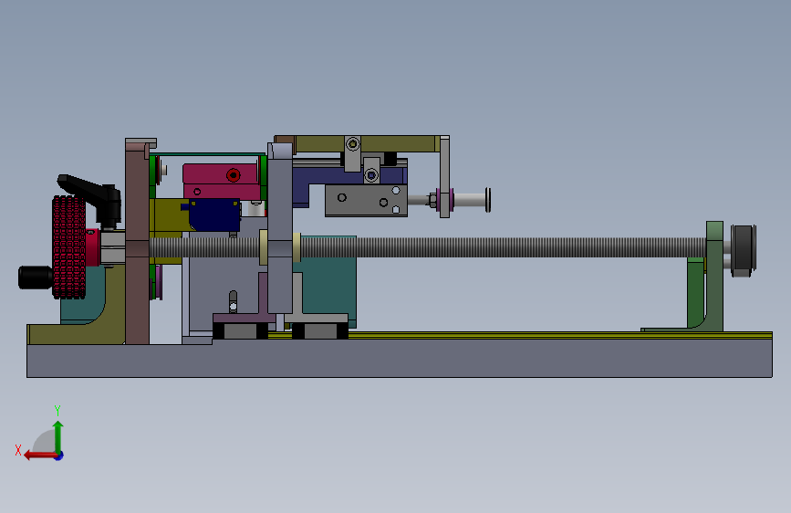Select the thin gray plate at top bar end
Screen dimensions: 791x513
point(444,177)
